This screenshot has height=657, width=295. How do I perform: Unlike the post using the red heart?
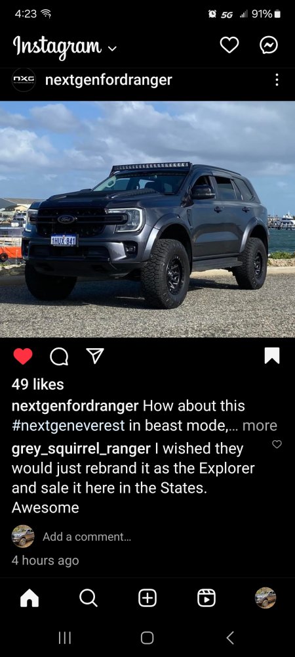(x=22, y=356)
